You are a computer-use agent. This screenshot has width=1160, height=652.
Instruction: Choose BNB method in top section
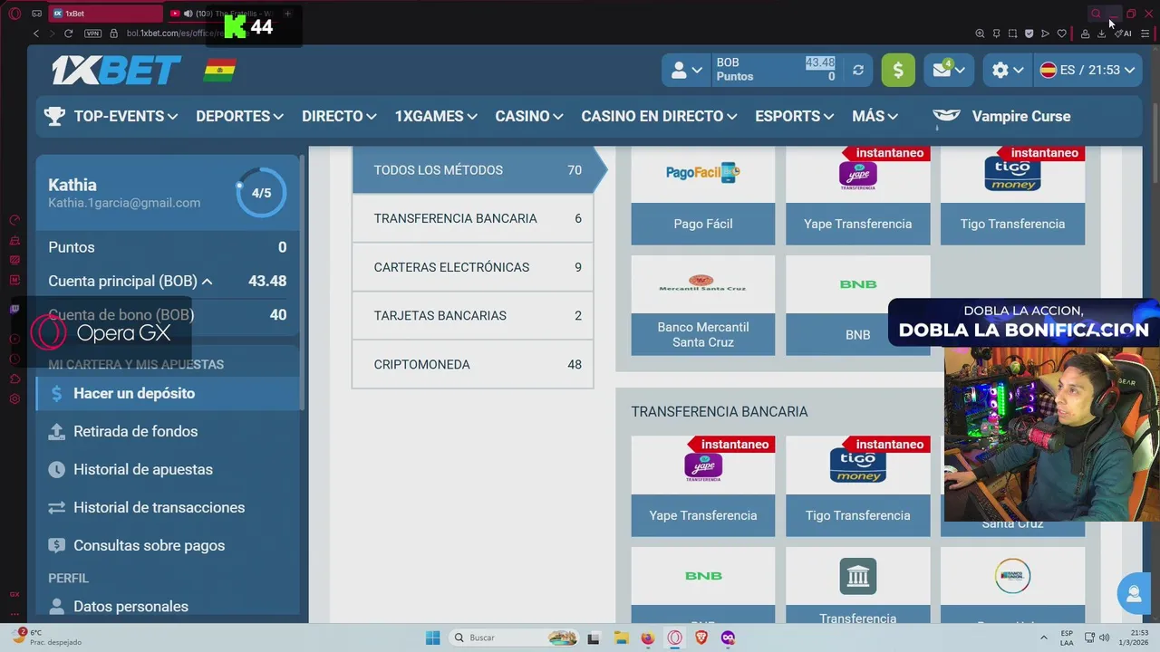click(x=857, y=305)
